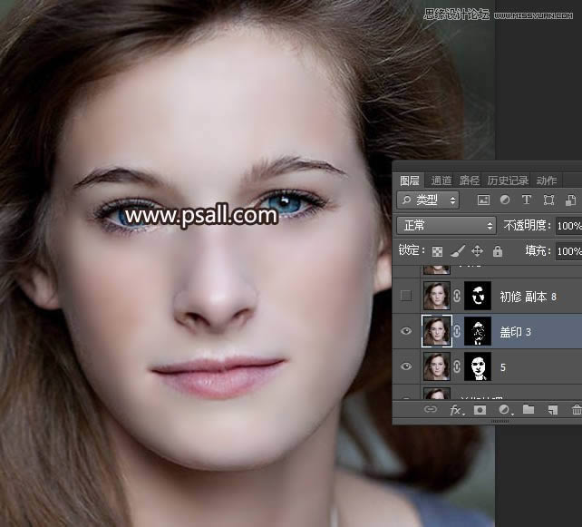Hide the layer named 5
Image resolution: width=582 pixels, height=527 pixels.
406,367
